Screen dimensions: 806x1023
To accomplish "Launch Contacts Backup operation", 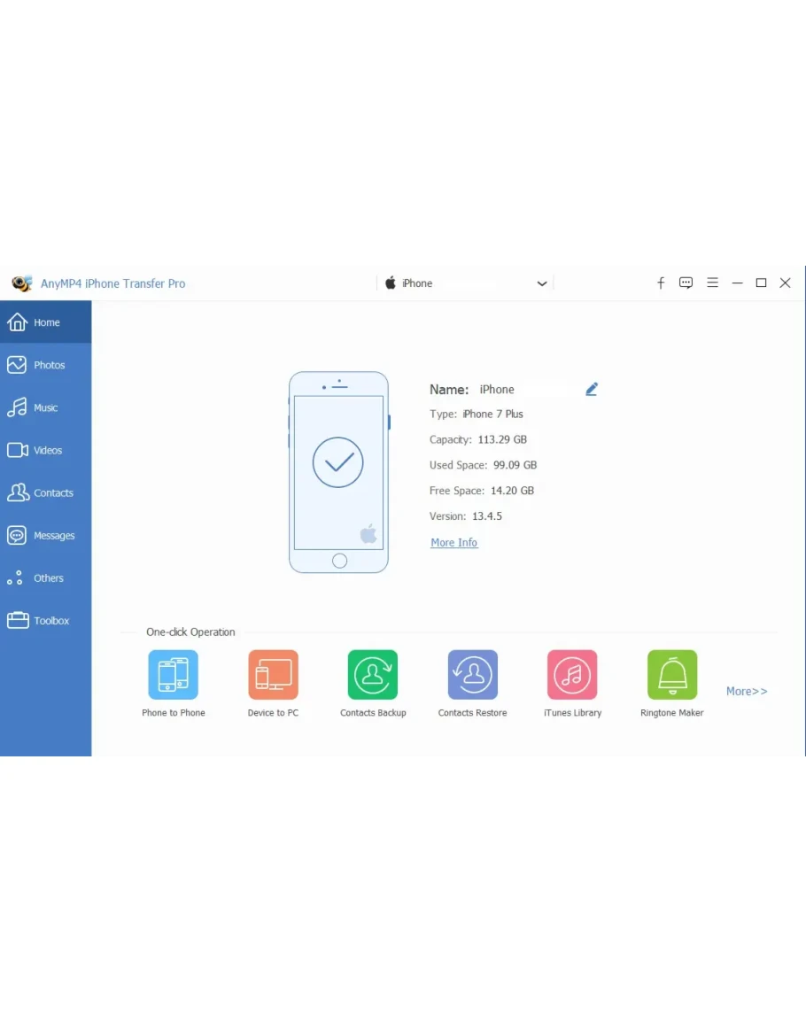I will (x=373, y=675).
